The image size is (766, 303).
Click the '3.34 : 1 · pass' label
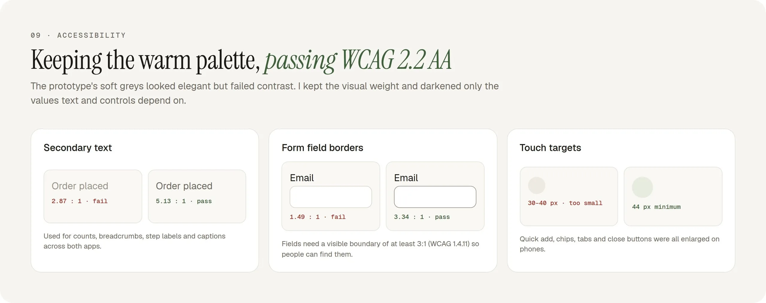[422, 217]
